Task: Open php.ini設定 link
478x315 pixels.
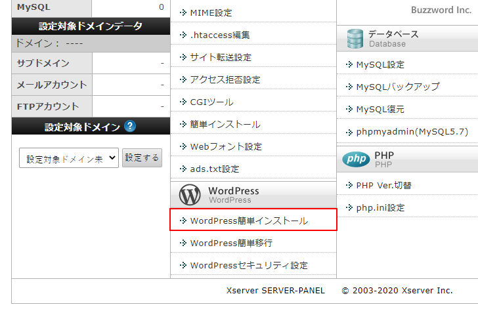Action: [380, 208]
